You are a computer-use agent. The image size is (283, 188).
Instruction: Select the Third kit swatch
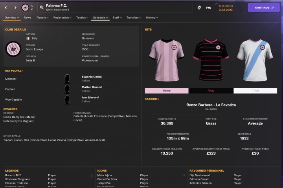[255, 90]
